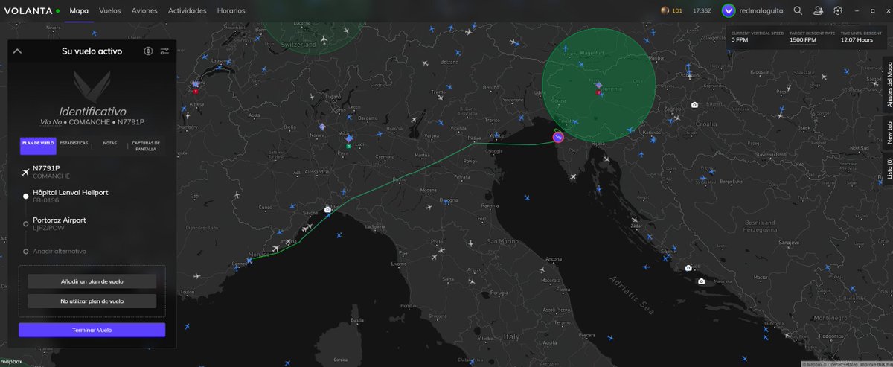Image resolution: width=893 pixels, height=367 pixels.
Task: Click the 17:36Z clock
Action: [x=702, y=11]
